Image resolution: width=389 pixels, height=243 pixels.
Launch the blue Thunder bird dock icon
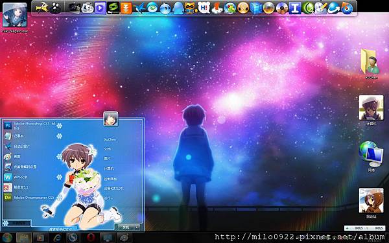coord(139,8)
